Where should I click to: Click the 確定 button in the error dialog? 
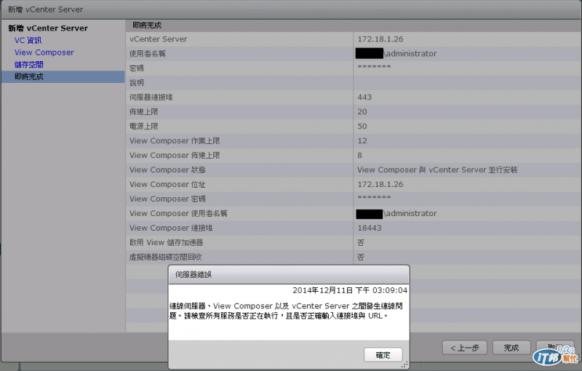383,355
